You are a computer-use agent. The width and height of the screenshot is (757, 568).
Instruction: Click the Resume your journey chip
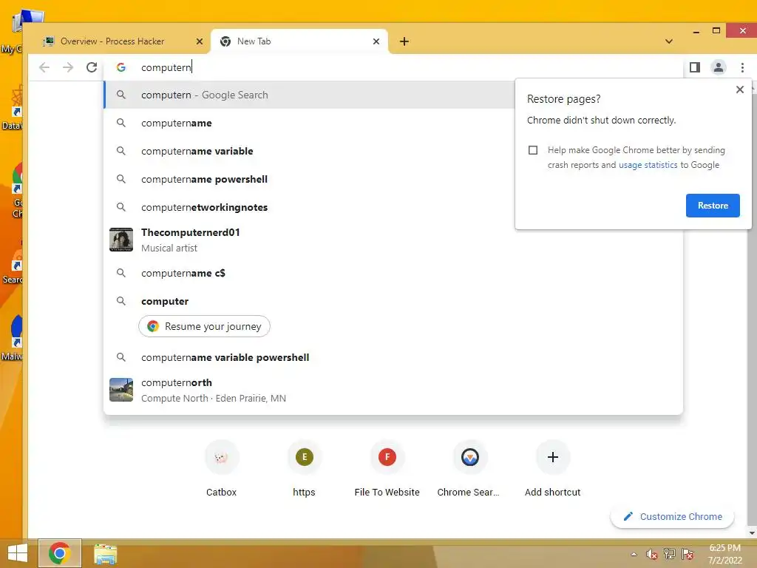pyautogui.click(x=204, y=326)
